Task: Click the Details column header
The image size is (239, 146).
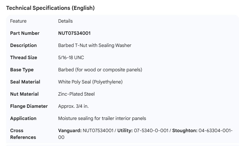Action: click(65, 21)
